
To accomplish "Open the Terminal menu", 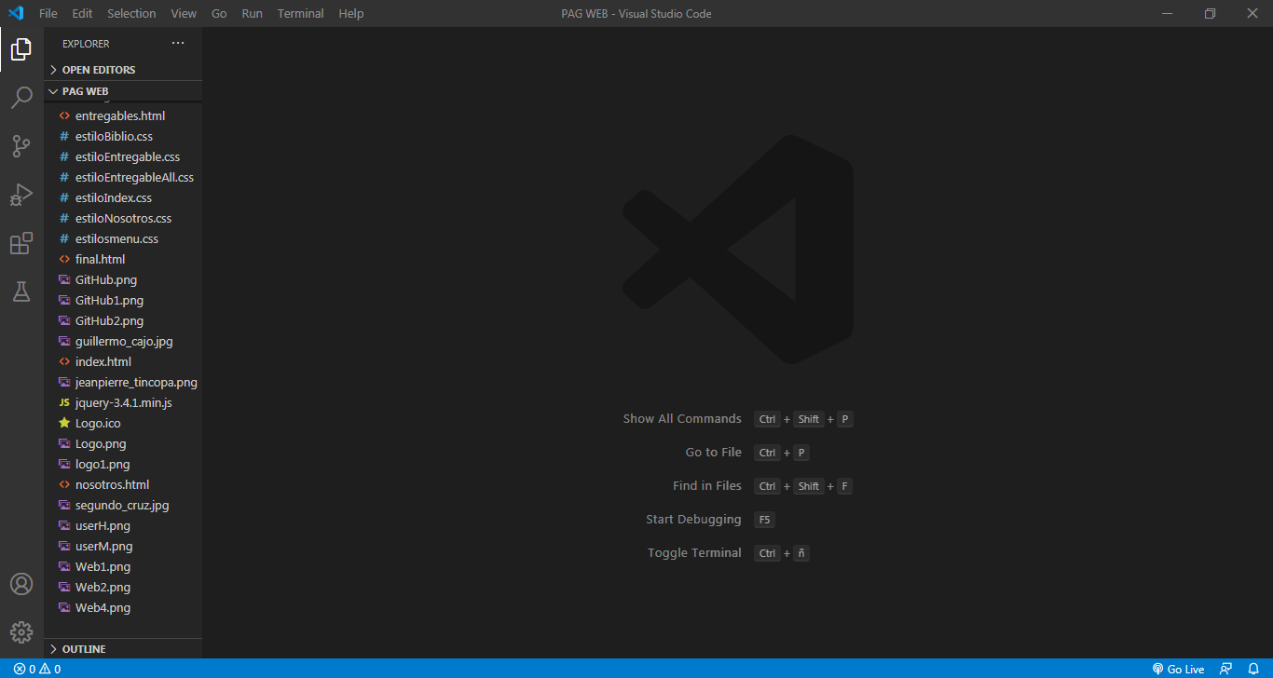I will tap(301, 13).
